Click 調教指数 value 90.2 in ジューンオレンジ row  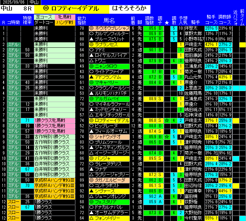point(150,196)
